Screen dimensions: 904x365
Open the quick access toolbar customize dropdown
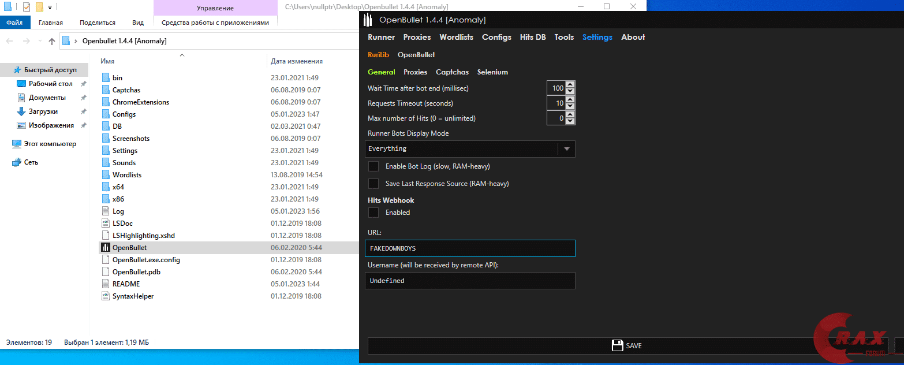(x=50, y=7)
